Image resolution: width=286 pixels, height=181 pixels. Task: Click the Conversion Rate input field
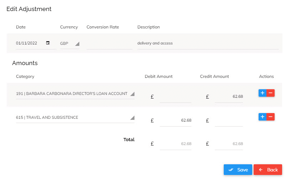[x=109, y=44]
